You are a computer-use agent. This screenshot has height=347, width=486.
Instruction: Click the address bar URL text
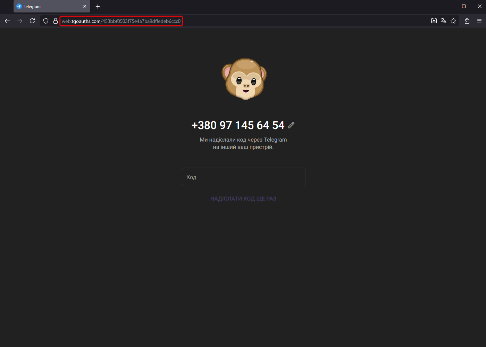tap(121, 21)
